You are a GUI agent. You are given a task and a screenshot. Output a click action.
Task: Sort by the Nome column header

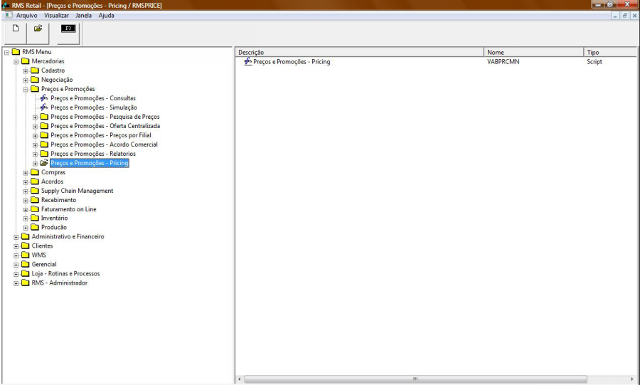[x=534, y=52]
